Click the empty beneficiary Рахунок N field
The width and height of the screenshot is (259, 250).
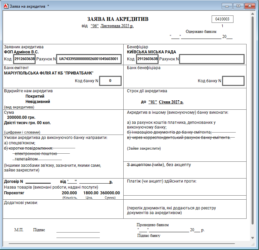click(x=212, y=59)
